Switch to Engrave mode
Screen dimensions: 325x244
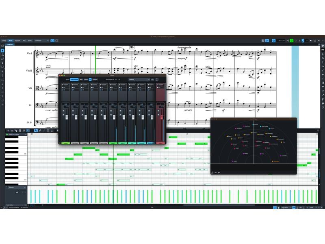click(17, 41)
